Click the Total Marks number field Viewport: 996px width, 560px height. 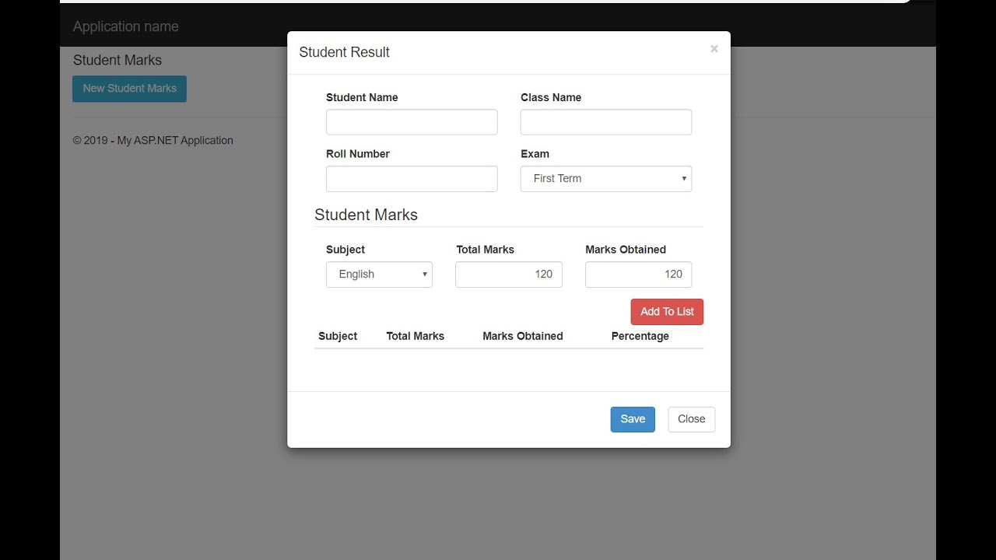[508, 275]
